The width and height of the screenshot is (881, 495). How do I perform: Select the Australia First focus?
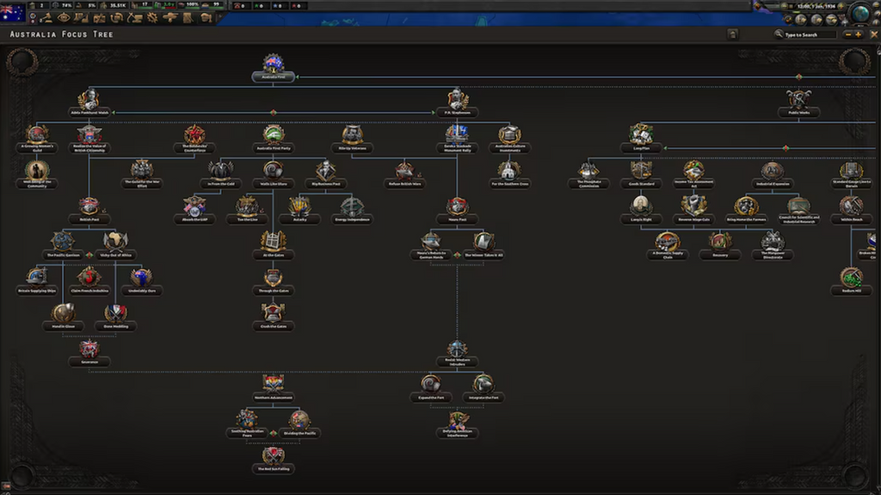click(273, 69)
